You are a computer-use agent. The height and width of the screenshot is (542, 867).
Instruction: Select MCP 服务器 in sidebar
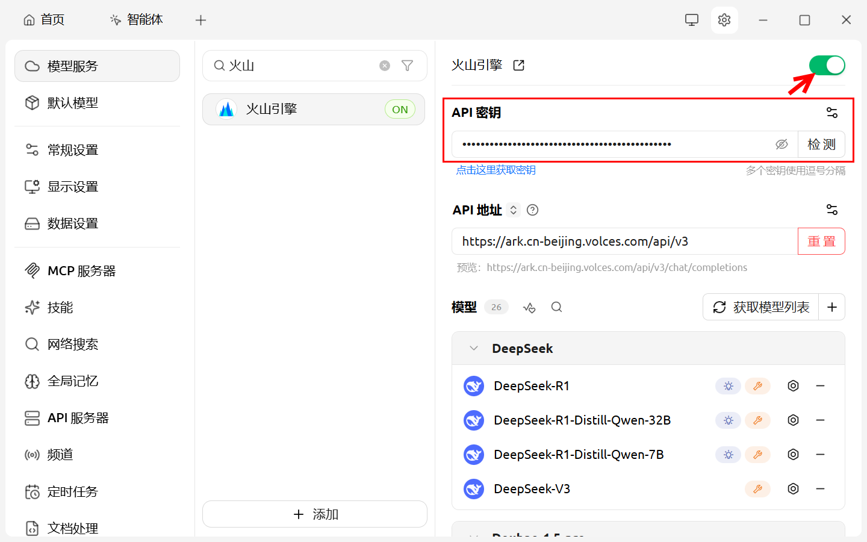click(x=81, y=271)
